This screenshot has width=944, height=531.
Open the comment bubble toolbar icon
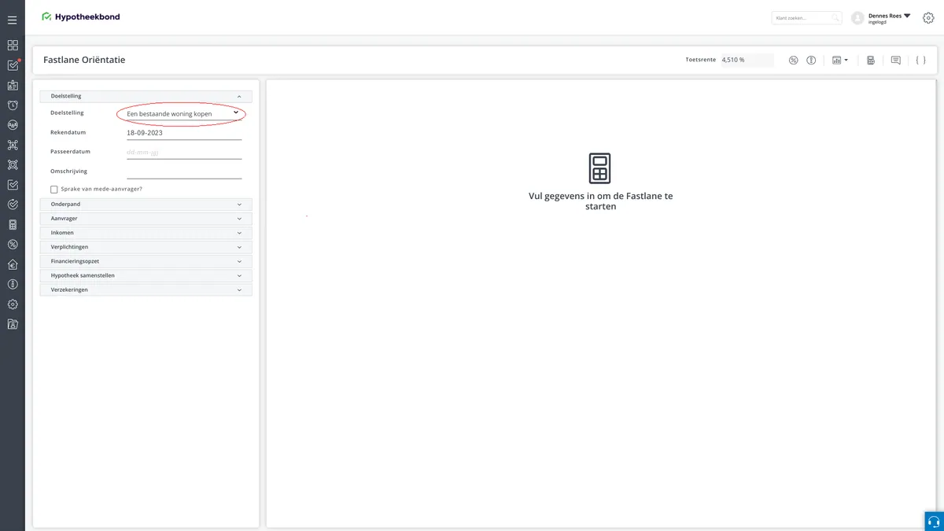tap(895, 61)
